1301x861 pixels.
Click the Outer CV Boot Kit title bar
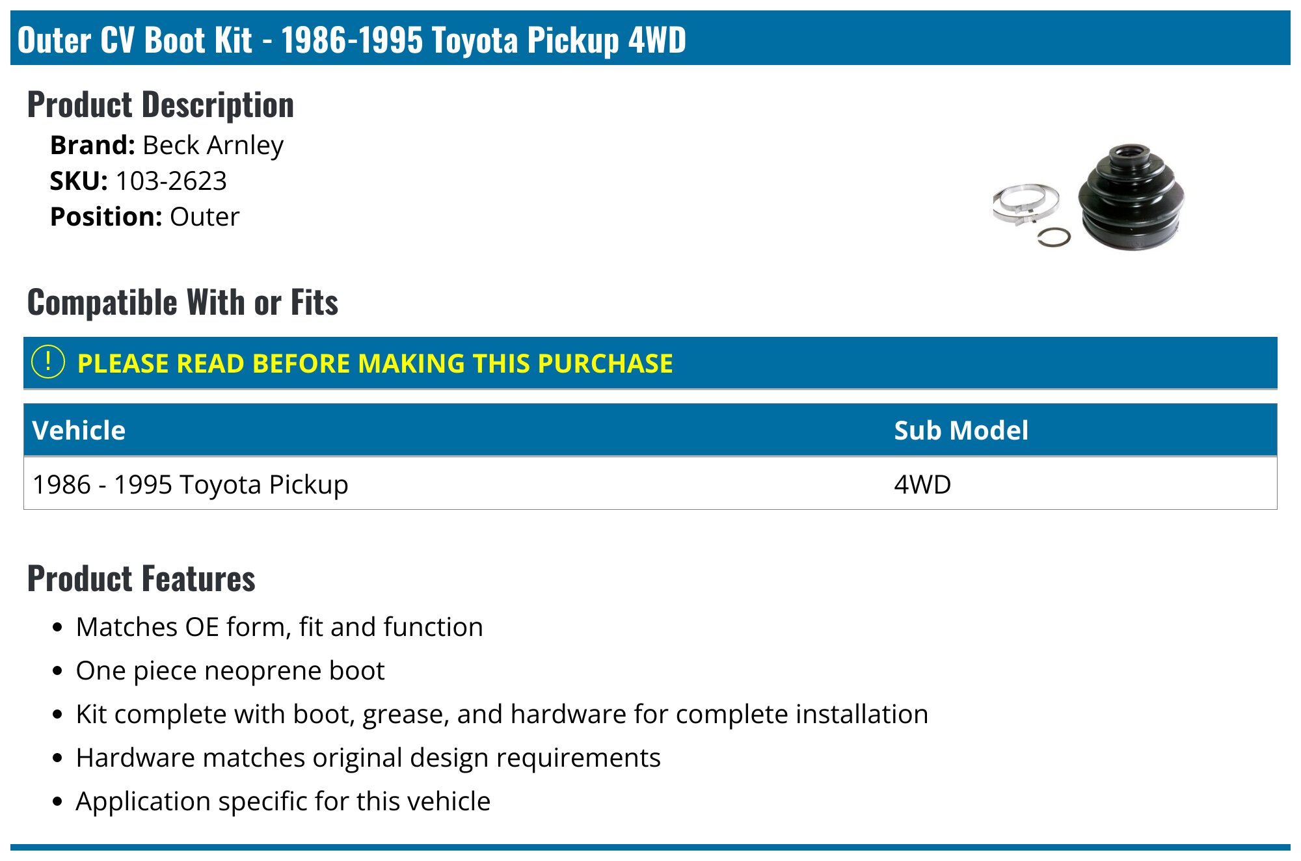(x=650, y=38)
